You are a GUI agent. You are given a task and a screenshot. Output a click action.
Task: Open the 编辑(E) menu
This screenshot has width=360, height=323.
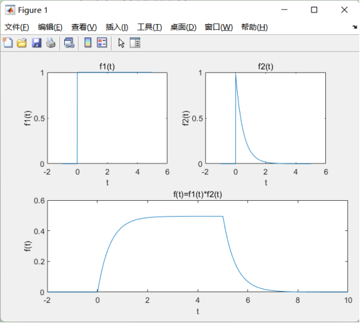tap(50, 27)
